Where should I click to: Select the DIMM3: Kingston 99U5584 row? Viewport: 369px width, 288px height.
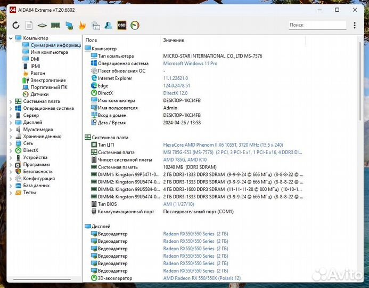coord(194,189)
